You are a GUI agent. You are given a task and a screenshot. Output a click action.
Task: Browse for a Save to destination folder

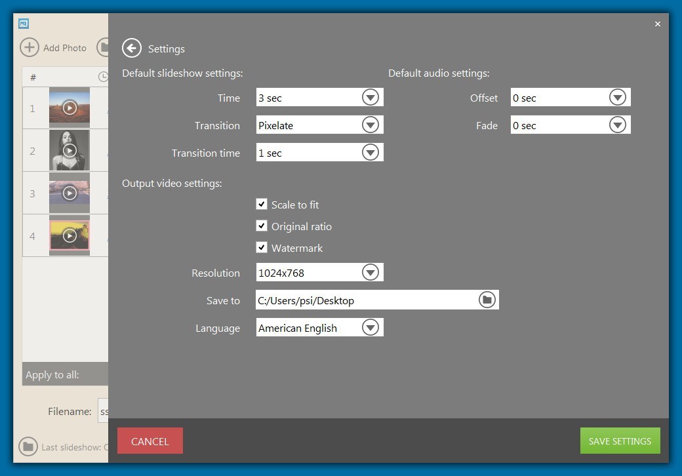coord(486,300)
